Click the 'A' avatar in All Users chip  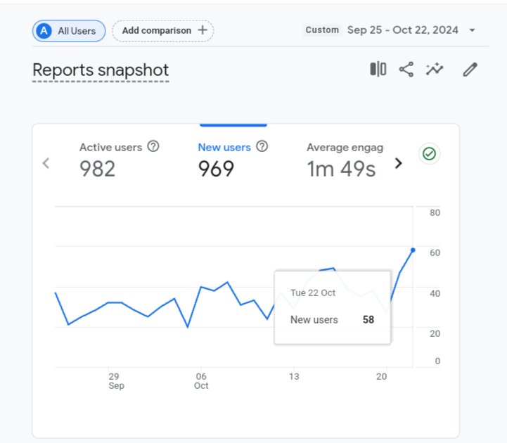pyautogui.click(x=44, y=31)
